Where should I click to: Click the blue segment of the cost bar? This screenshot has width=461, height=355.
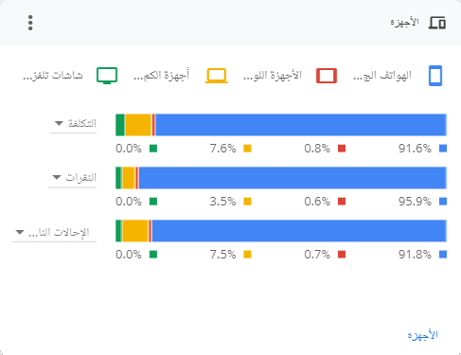pos(301,125)
